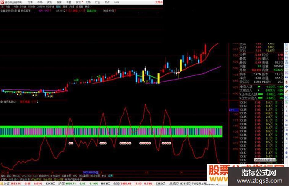Open the 行情 menu
The width and height of the screenshot is (289, 186).
pos(30,2)
